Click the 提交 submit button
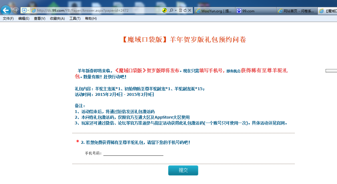The image size is (337, 184). (x=183, y=170)
